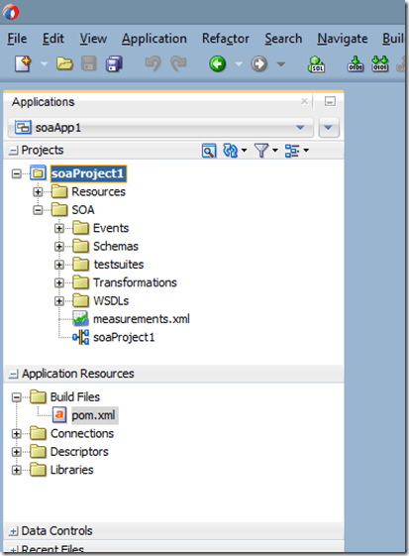Click the New Gallery toolbar icon
The image size is (409, 556).
[23, 64]
